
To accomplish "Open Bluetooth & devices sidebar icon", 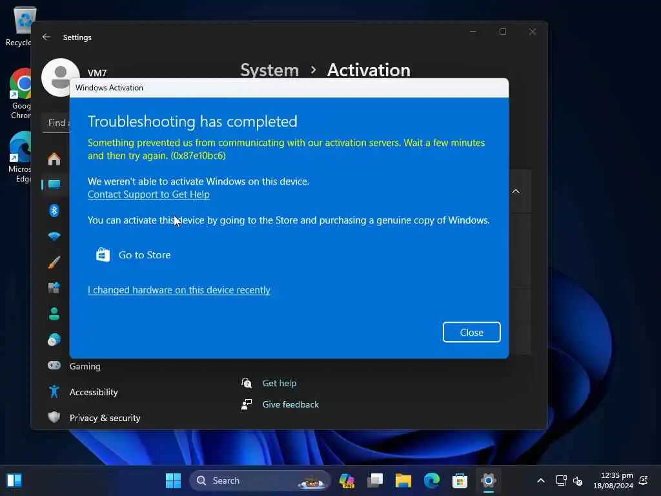I will tap(54, 210).
